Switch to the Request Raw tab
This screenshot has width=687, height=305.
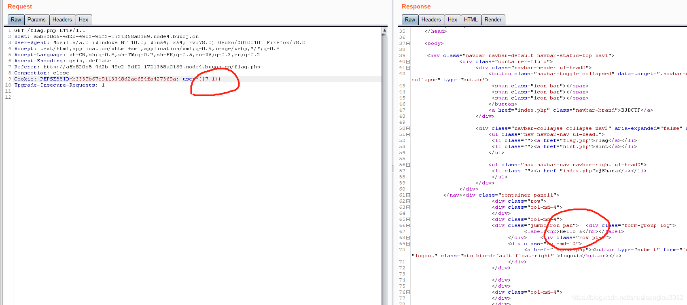(16, 19)
